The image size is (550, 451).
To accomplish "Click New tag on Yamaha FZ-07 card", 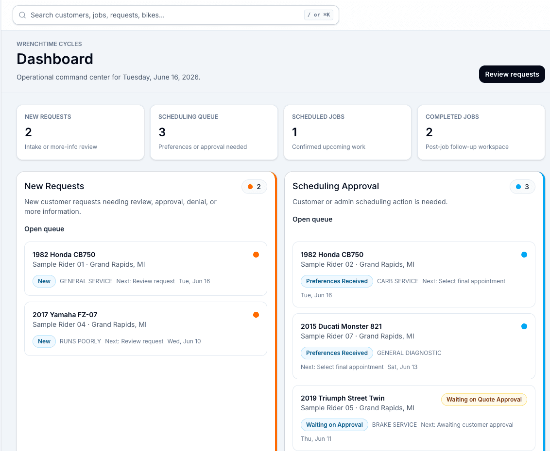I will tap(44, 341).
